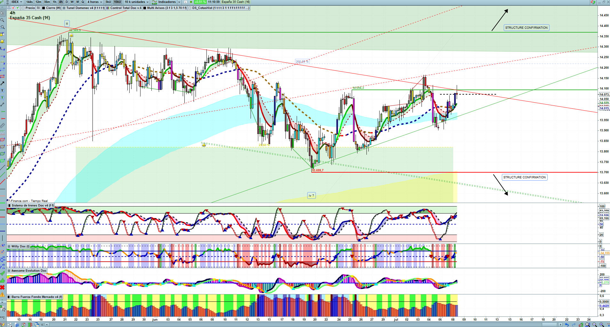610x327 pixels.
Task: Toggle the square beside Awesome Evolution Doc
Action: pyautogui.click(x=9, y=271)
